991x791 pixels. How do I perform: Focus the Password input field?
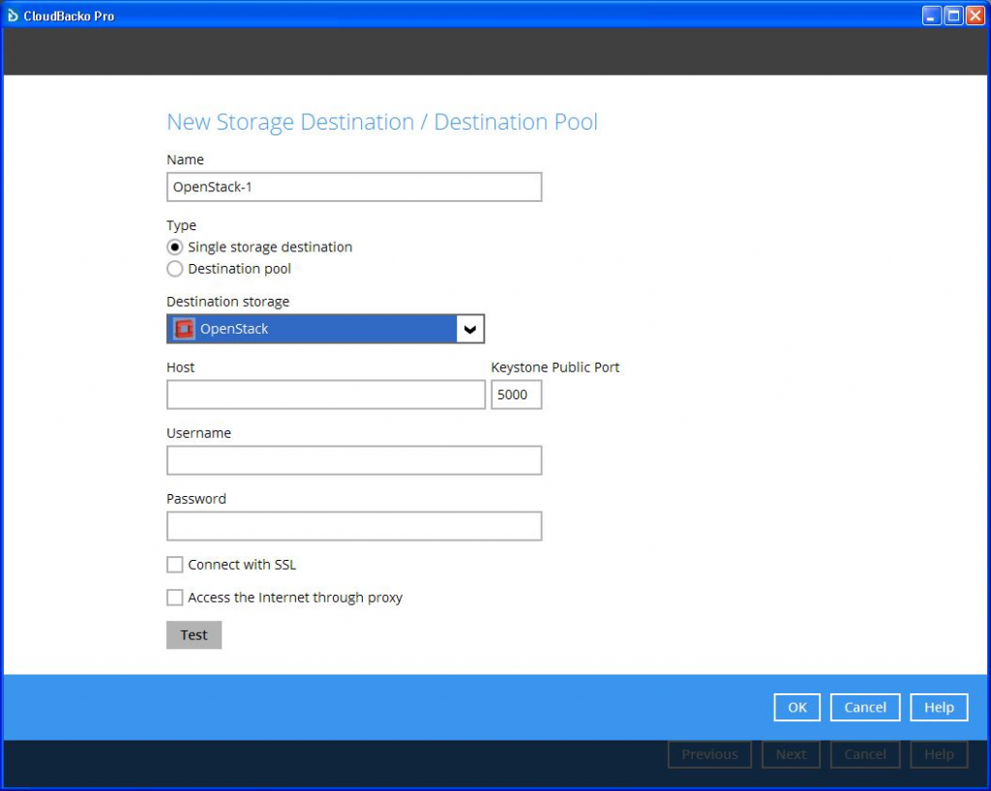354,526
